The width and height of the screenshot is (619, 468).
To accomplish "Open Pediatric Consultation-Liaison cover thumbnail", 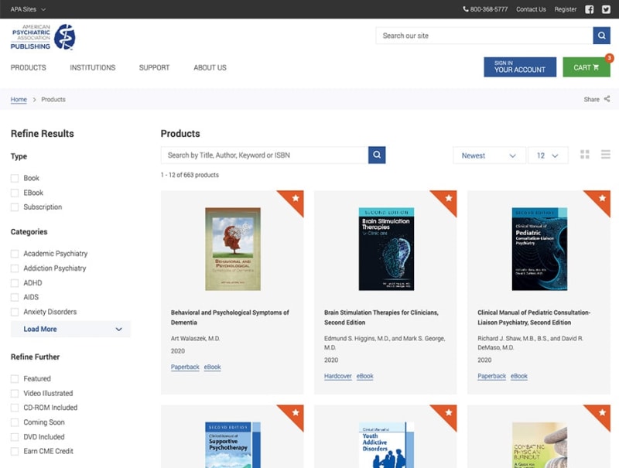I will (539, 249).
